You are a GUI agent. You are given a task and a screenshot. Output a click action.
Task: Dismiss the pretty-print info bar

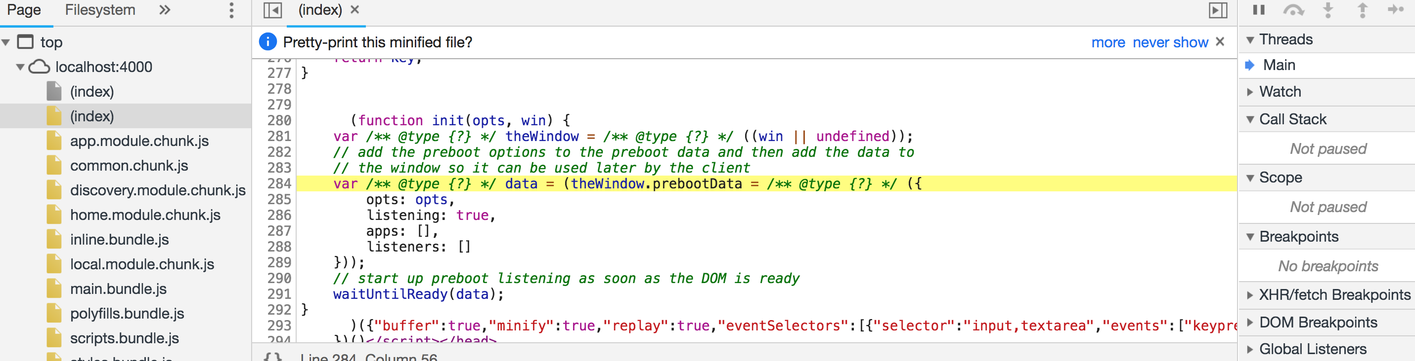coord(1220,41)
